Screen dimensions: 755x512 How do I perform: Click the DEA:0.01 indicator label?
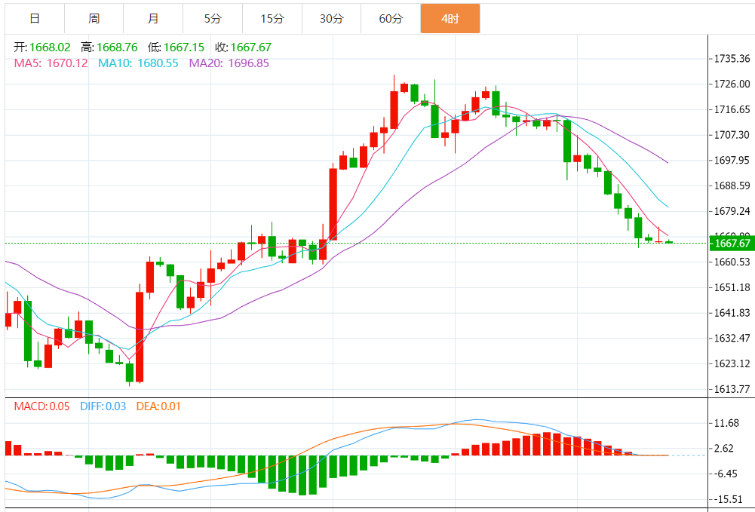158,406
